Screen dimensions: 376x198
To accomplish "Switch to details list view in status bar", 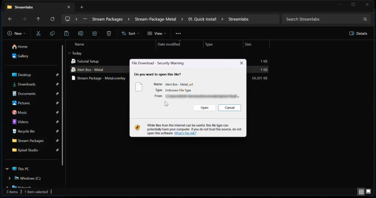I will point(361,192).
